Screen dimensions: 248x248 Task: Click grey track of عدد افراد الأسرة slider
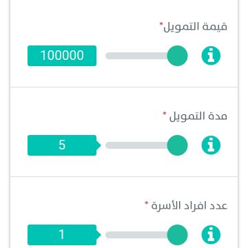click(136, 235)
